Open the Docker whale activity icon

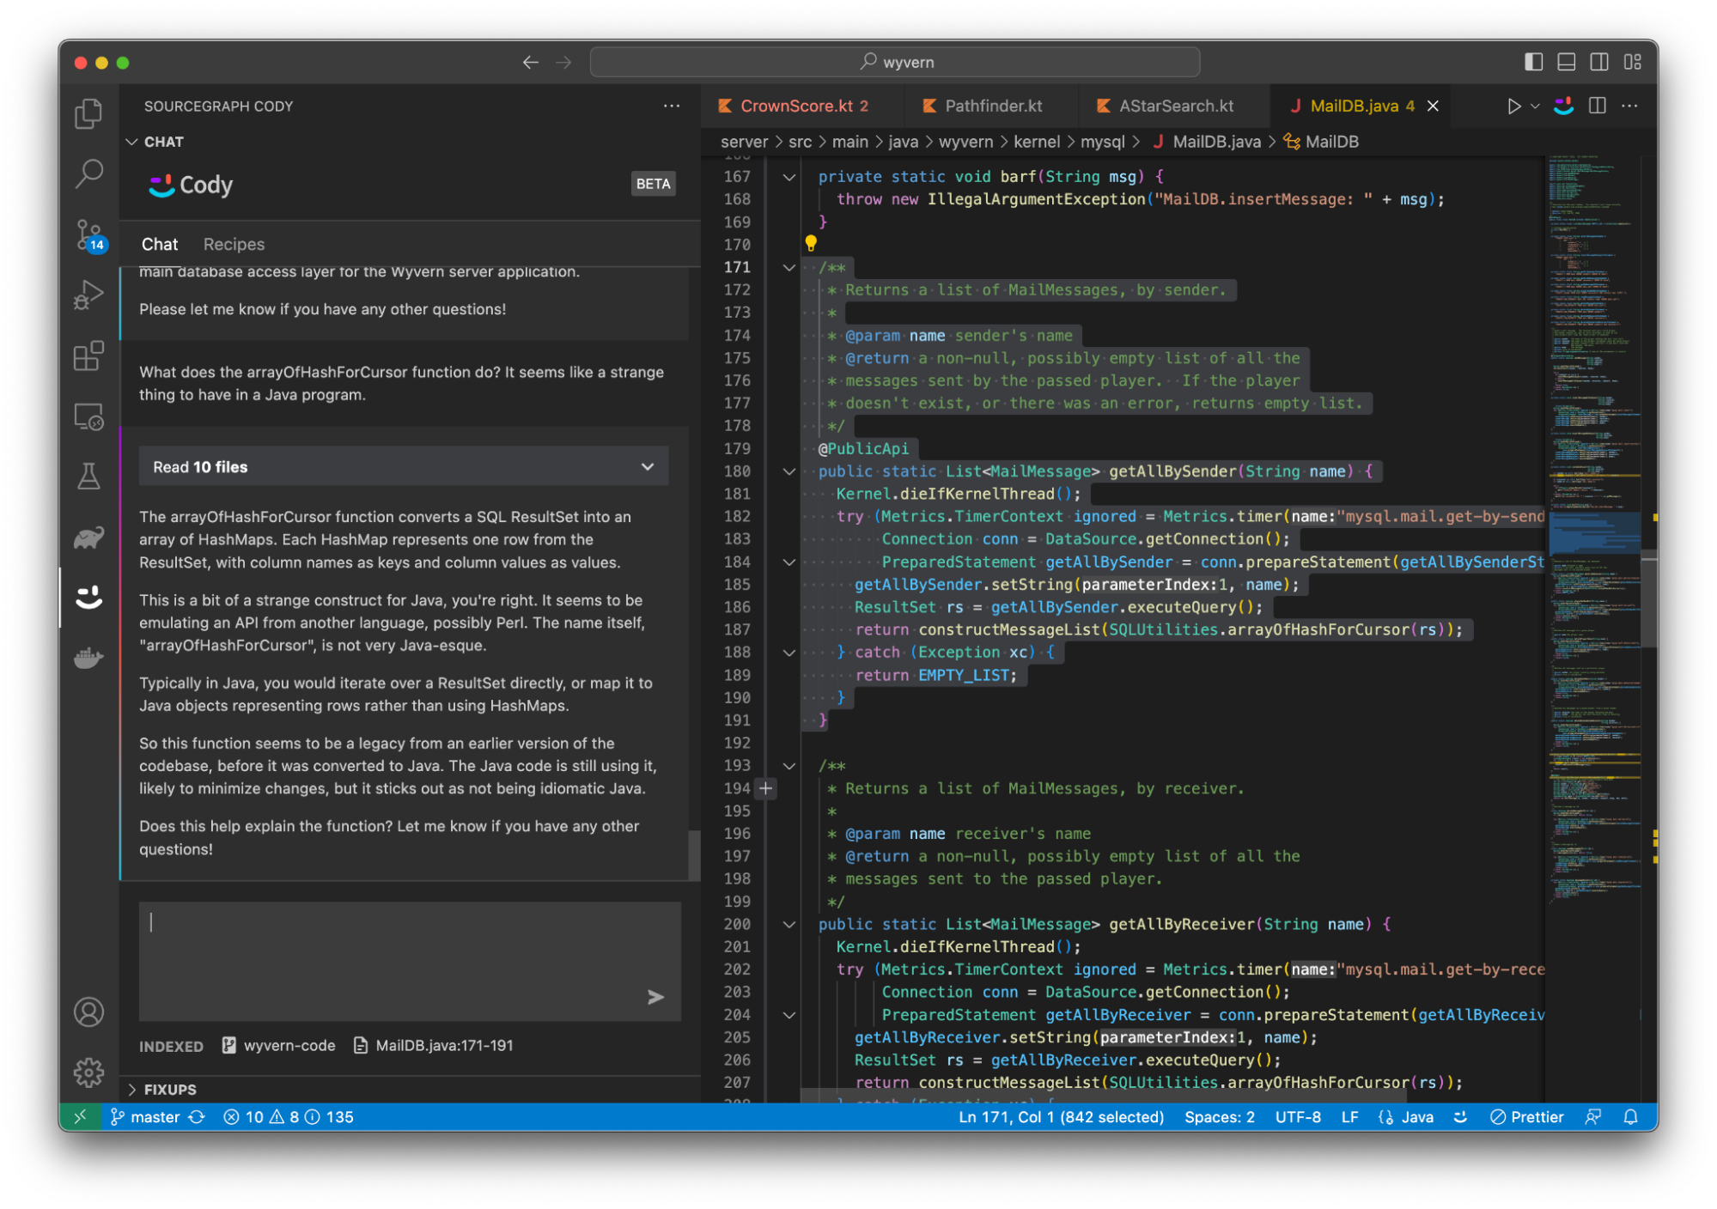coord(88,658)
